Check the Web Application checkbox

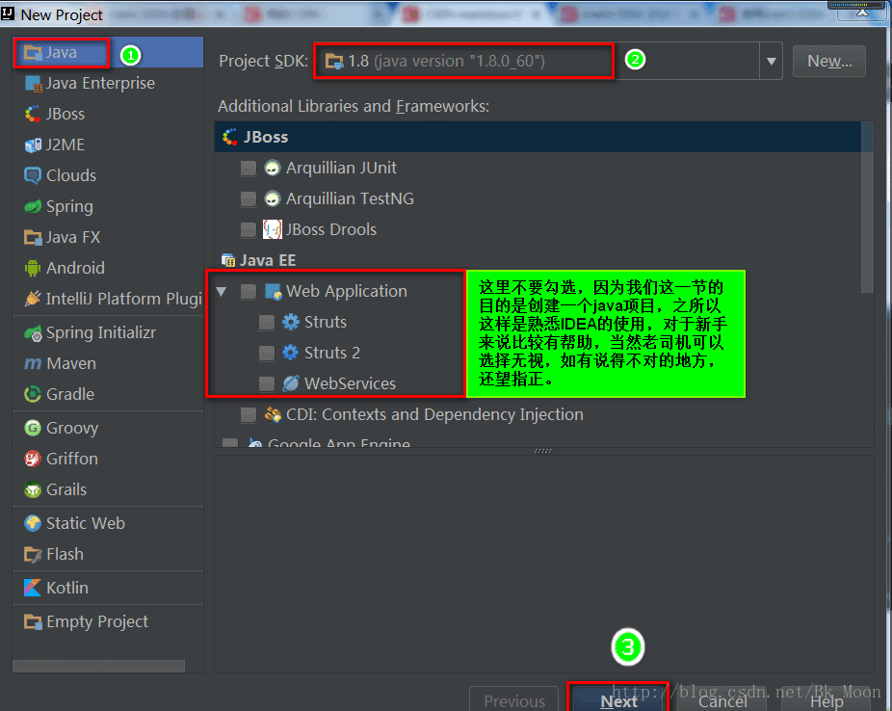tap(248, 292)
